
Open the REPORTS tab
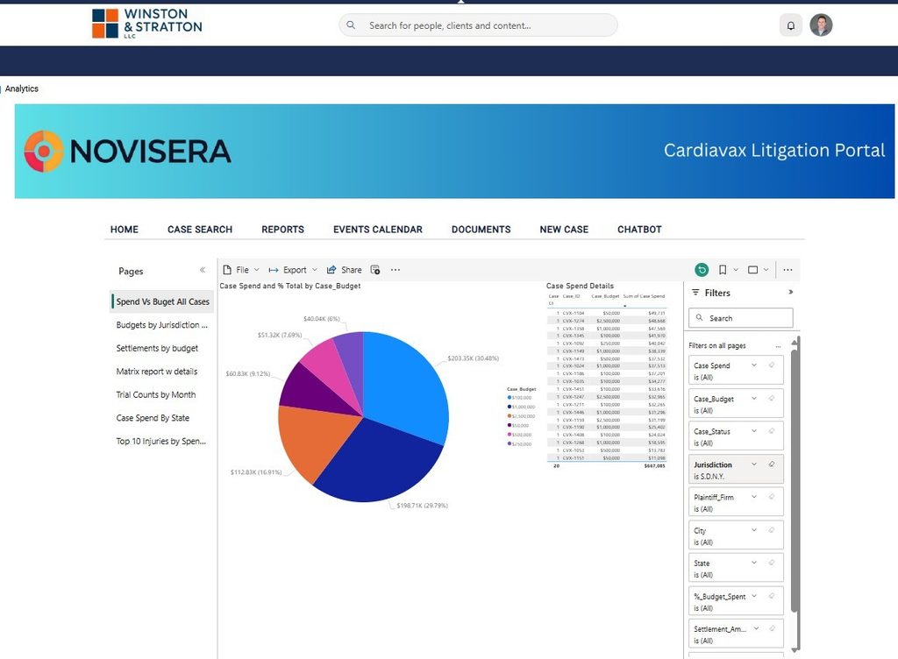coord(283,230)
